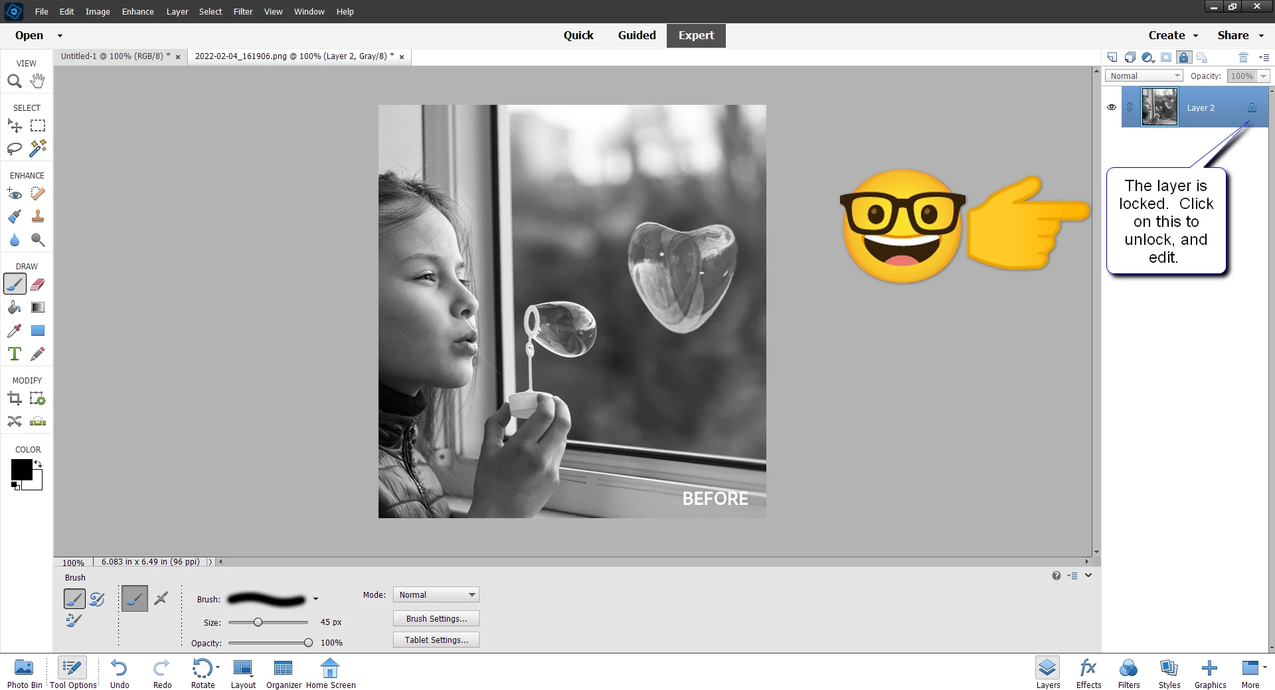Go to the Home Screen
Image resolution: width=1275 pixels, height=690 pixels.
[x=331, y=673]
